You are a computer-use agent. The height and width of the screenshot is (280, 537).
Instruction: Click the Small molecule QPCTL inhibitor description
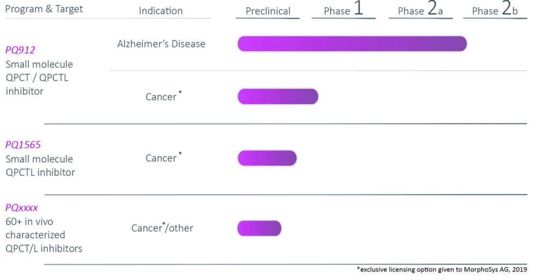[40, 166]
